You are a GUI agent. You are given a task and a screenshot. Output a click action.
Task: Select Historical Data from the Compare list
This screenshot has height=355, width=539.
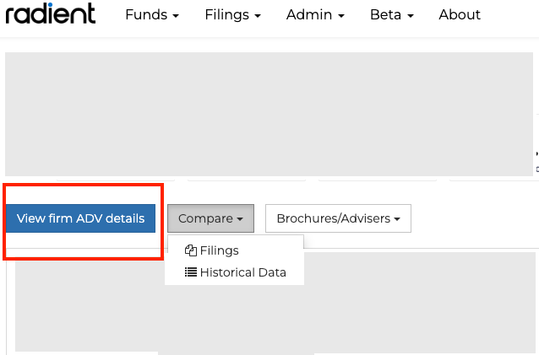point(242,272)
